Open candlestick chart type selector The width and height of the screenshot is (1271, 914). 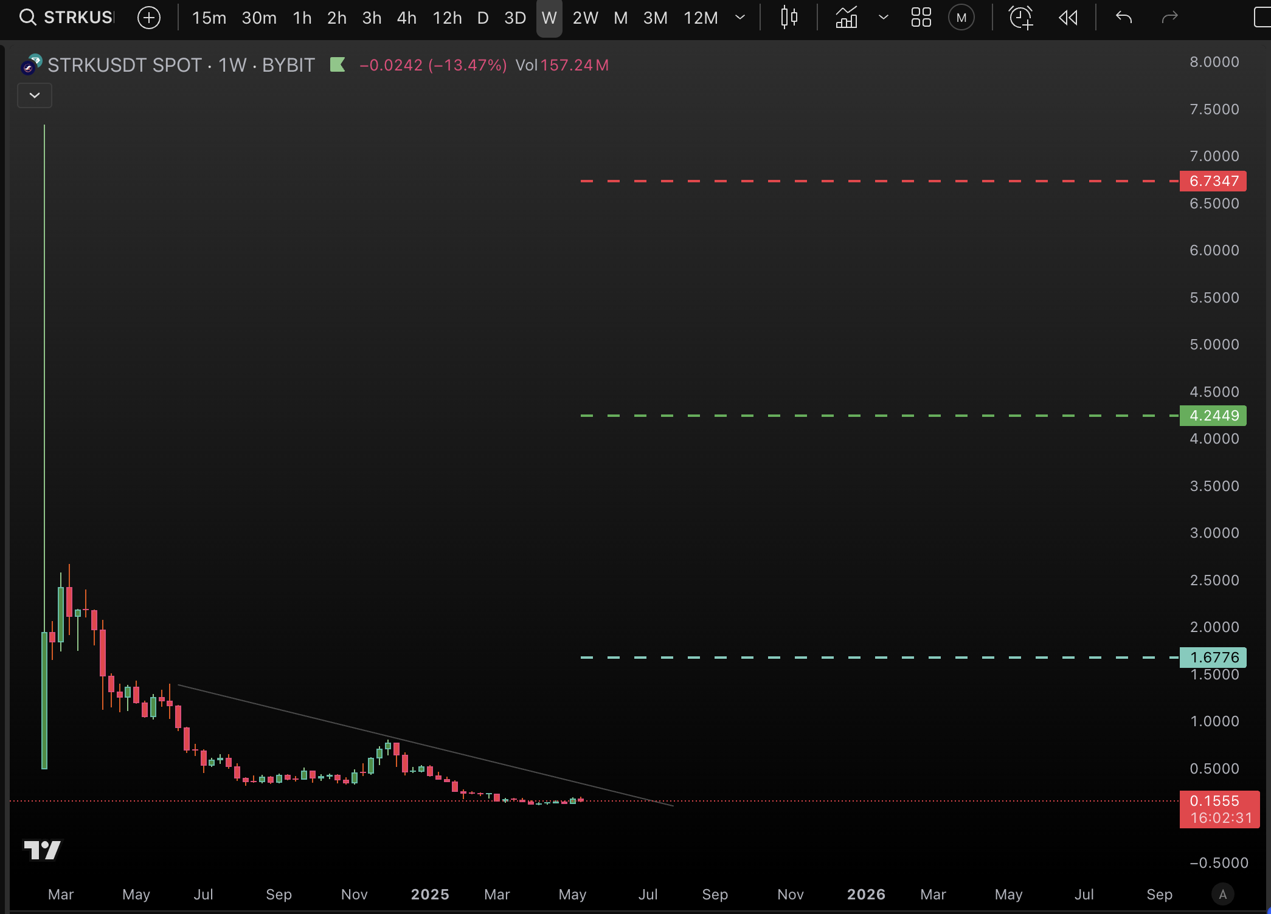point(789,18)
